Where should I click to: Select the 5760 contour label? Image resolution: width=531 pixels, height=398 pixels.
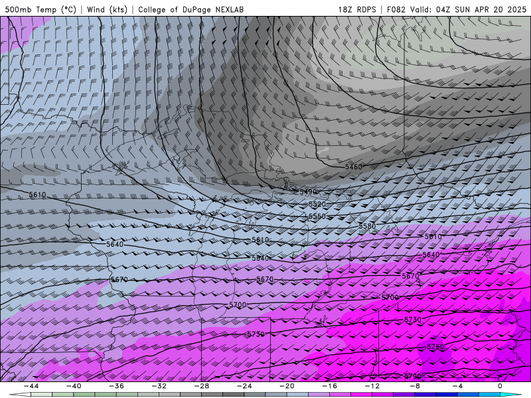point(435,347)
